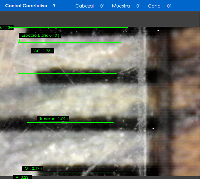Click the Control Correlativo title

click(26, 6)
